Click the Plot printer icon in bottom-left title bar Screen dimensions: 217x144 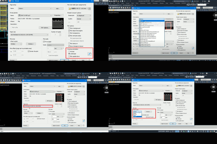click(13, 73)
